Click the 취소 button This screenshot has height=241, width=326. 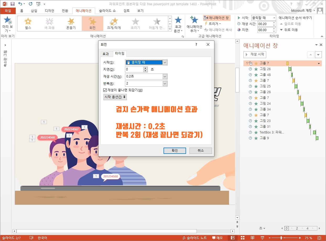click(x=200, y=150)
